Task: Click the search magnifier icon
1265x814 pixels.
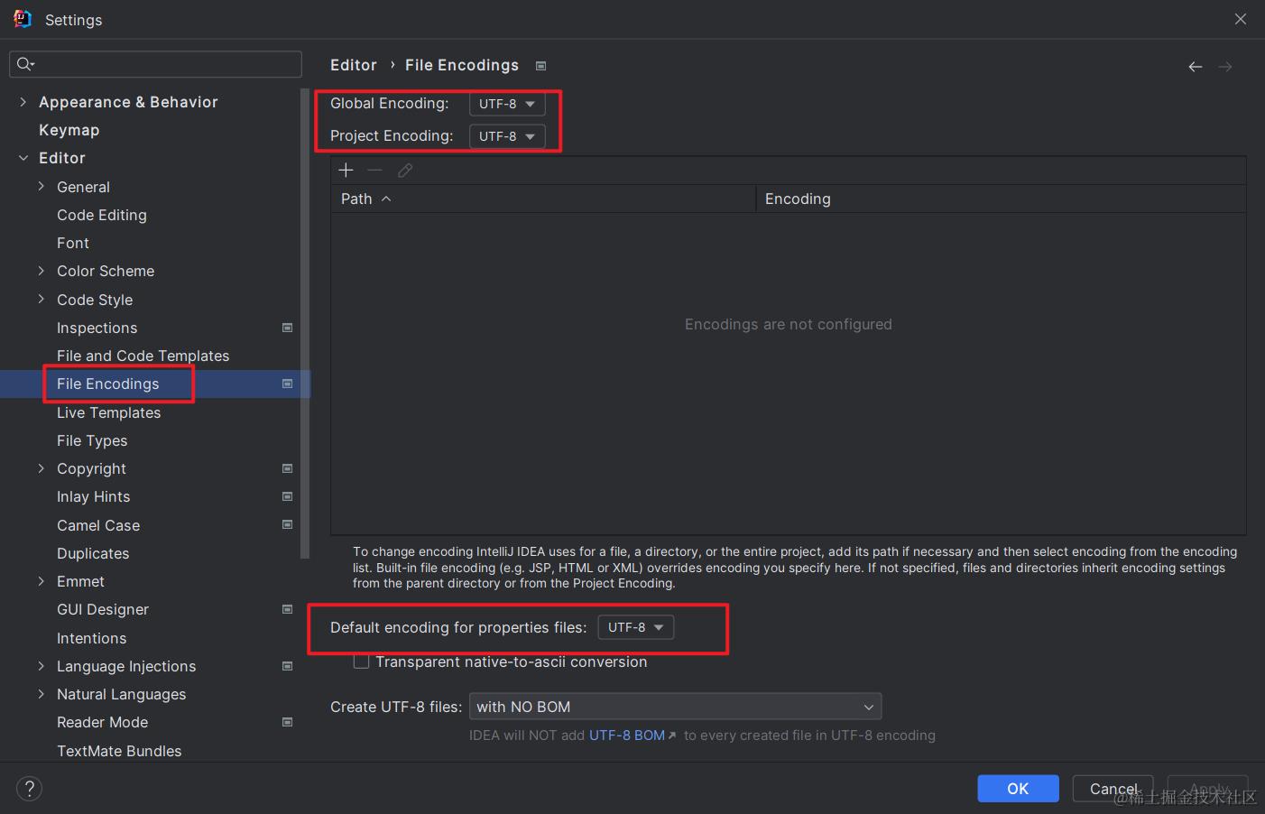Action: point(25,64)
